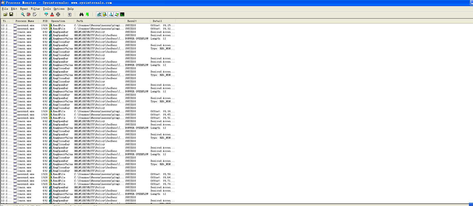Toggle Autoscroll in the toolbar
Screen dimensions: 473x206
(29, 14)
